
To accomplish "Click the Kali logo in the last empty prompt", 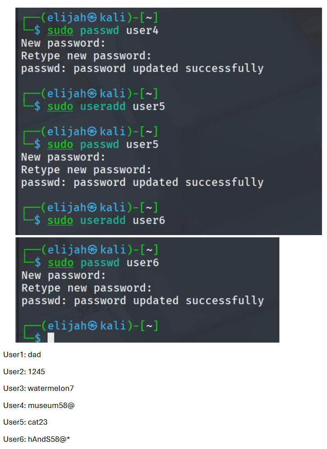I will pos(92,326).
